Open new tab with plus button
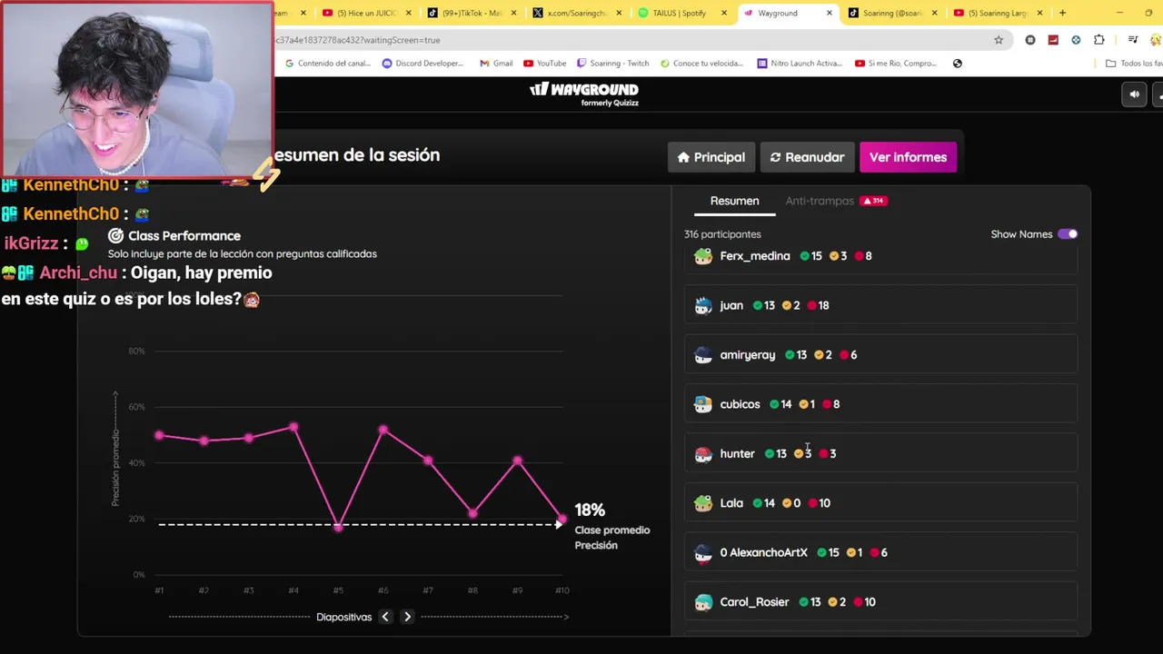The image size is (1163, 654). 1062,13
